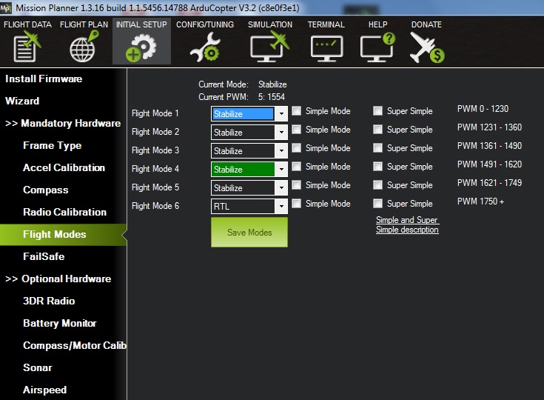Open the Flight Data screen icon

click(x=27, y=47)
